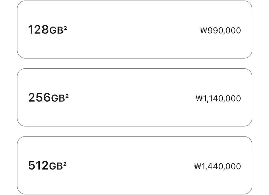
Task: Open footnote 2 next to 128GB
Action: click(65, 28)
